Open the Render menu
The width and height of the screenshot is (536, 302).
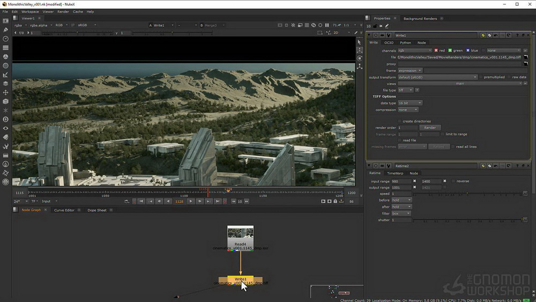click(x=63, y=12)
